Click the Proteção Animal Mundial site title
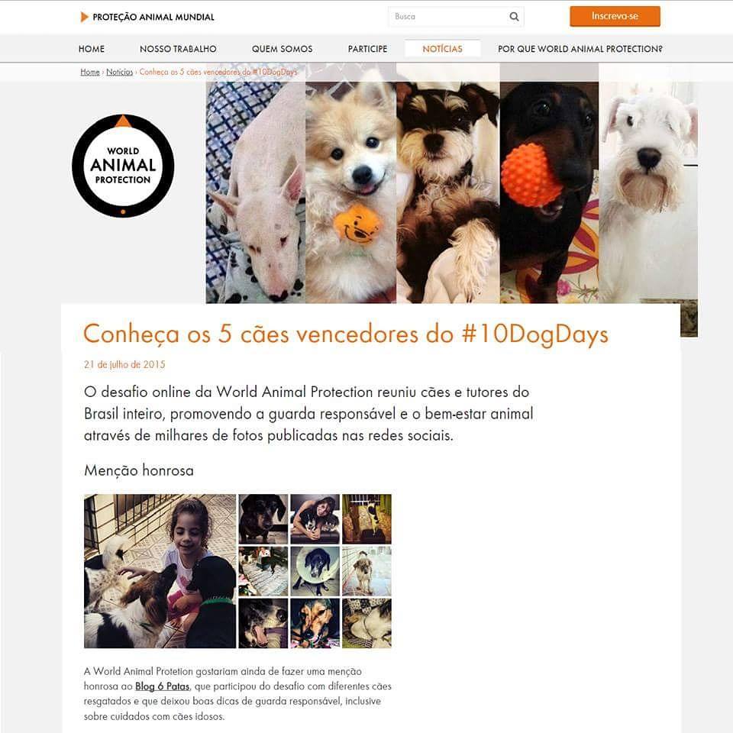Screen dimensions: 733x733 point(153,18)
